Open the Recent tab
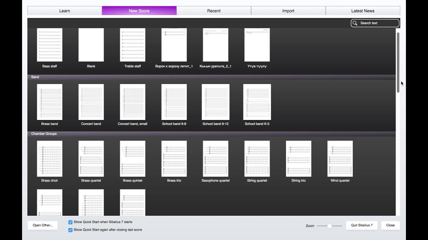 pos(214,11)
